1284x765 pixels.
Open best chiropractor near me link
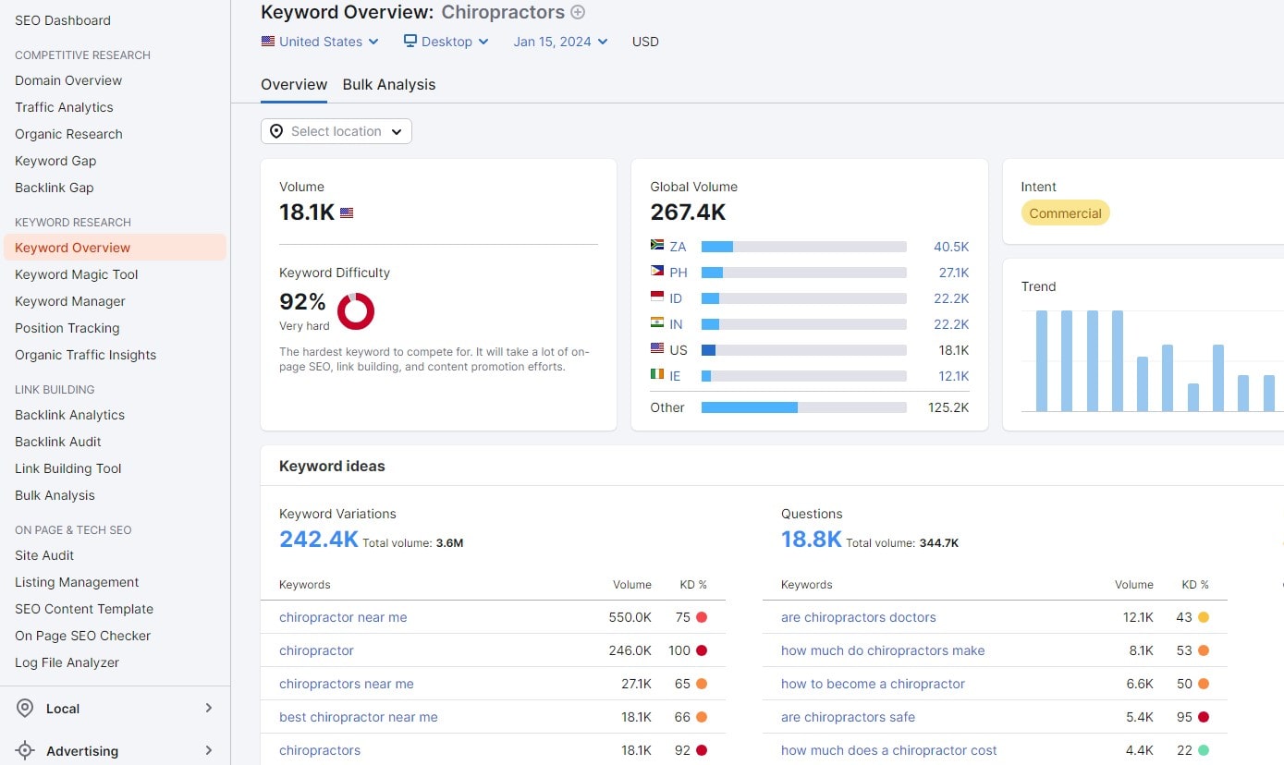(x=359, y=717)
